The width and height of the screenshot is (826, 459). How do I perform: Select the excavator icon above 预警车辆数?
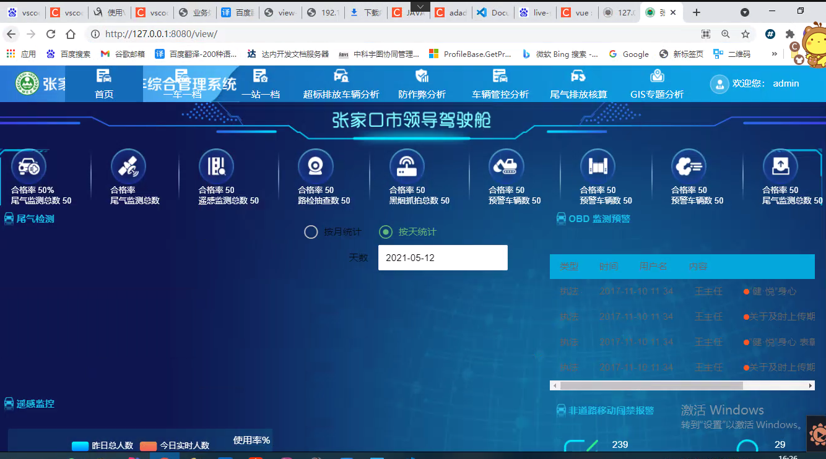point(505,166)
